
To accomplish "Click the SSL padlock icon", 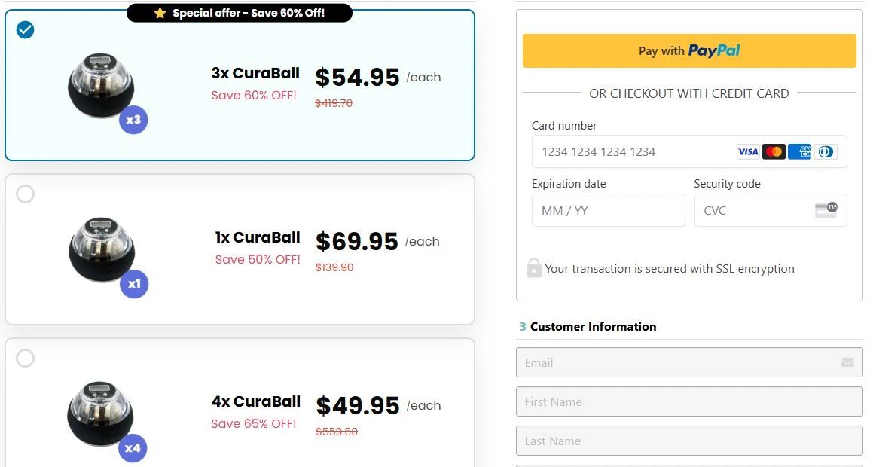I will click(533, 268).
